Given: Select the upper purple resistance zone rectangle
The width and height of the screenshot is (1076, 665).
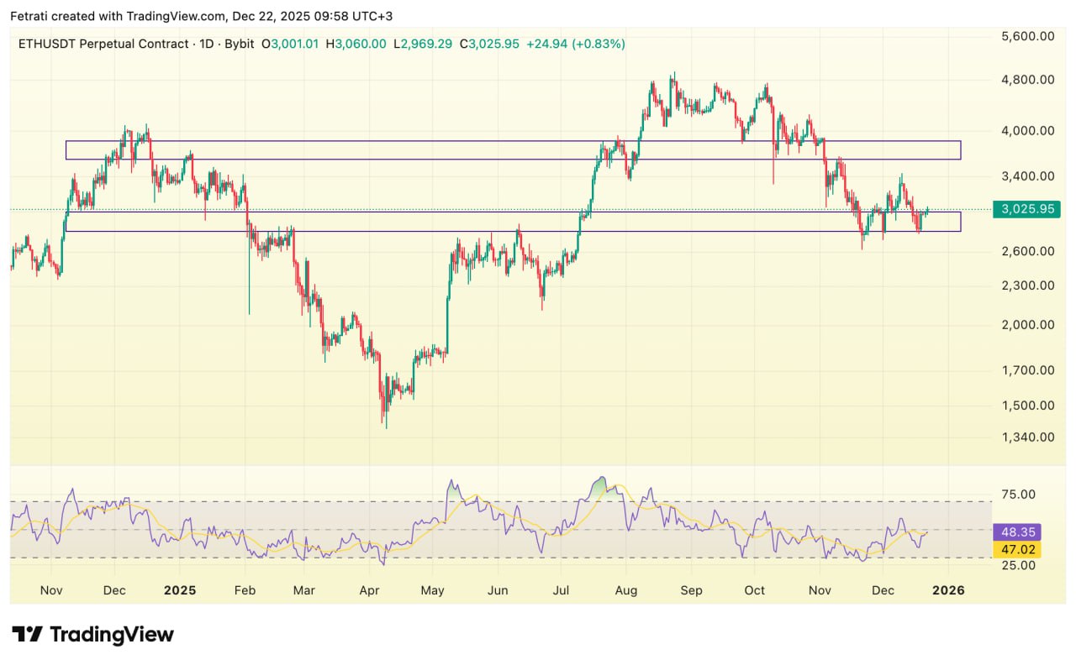Looking at the screenshot, I should (513, 142).
